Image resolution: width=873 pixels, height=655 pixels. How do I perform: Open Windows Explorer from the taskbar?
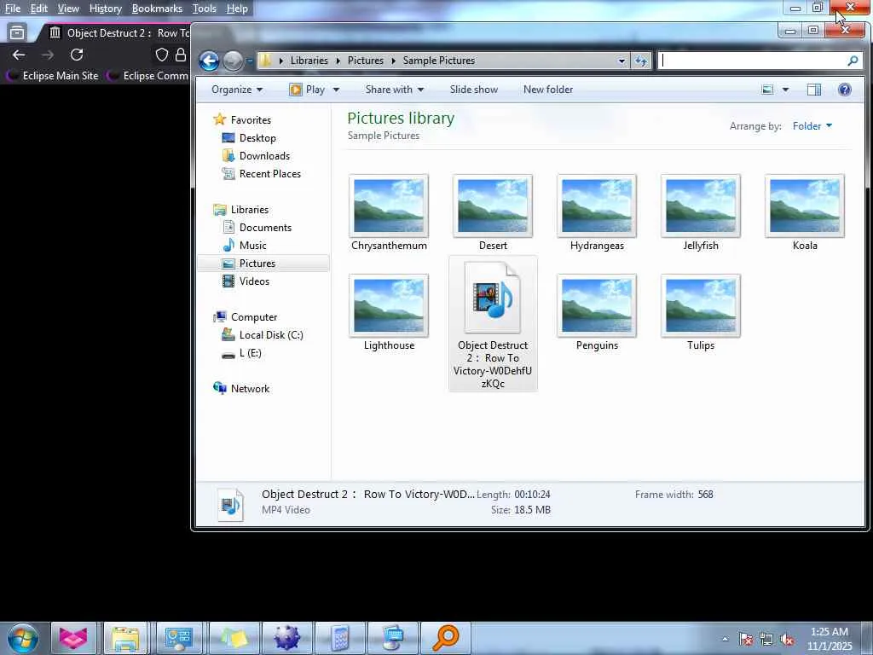pos(125,638)
